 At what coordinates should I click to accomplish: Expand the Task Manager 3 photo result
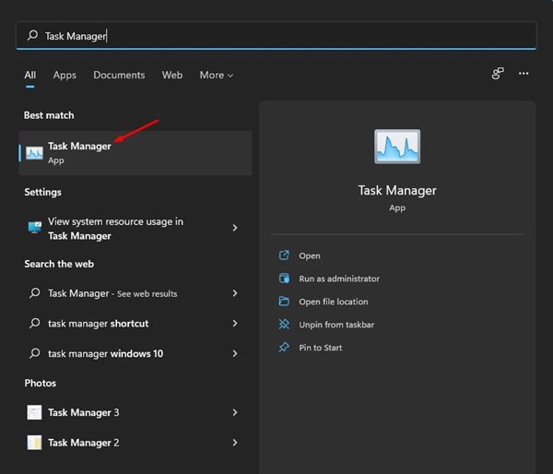235,412
